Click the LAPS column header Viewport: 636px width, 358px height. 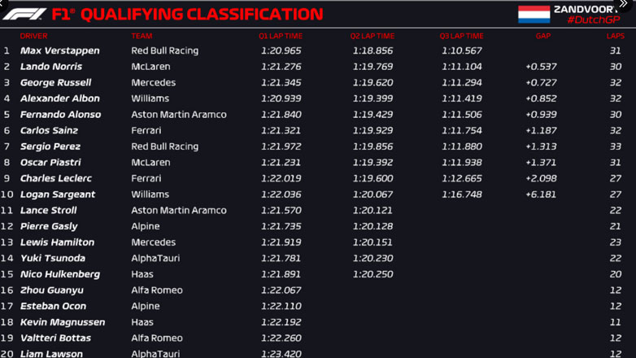pyautogui.click(x=615, y=36)
